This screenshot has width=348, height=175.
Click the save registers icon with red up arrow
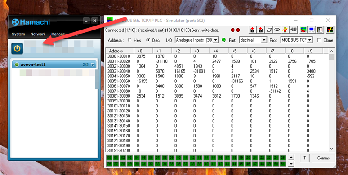click(x=261, y=30)
